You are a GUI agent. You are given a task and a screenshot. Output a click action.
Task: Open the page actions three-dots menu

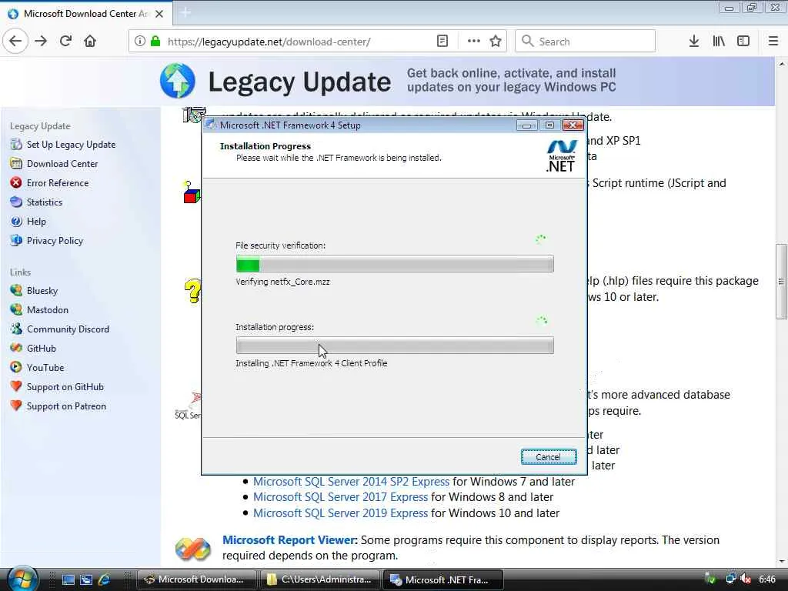coord(473,42)
